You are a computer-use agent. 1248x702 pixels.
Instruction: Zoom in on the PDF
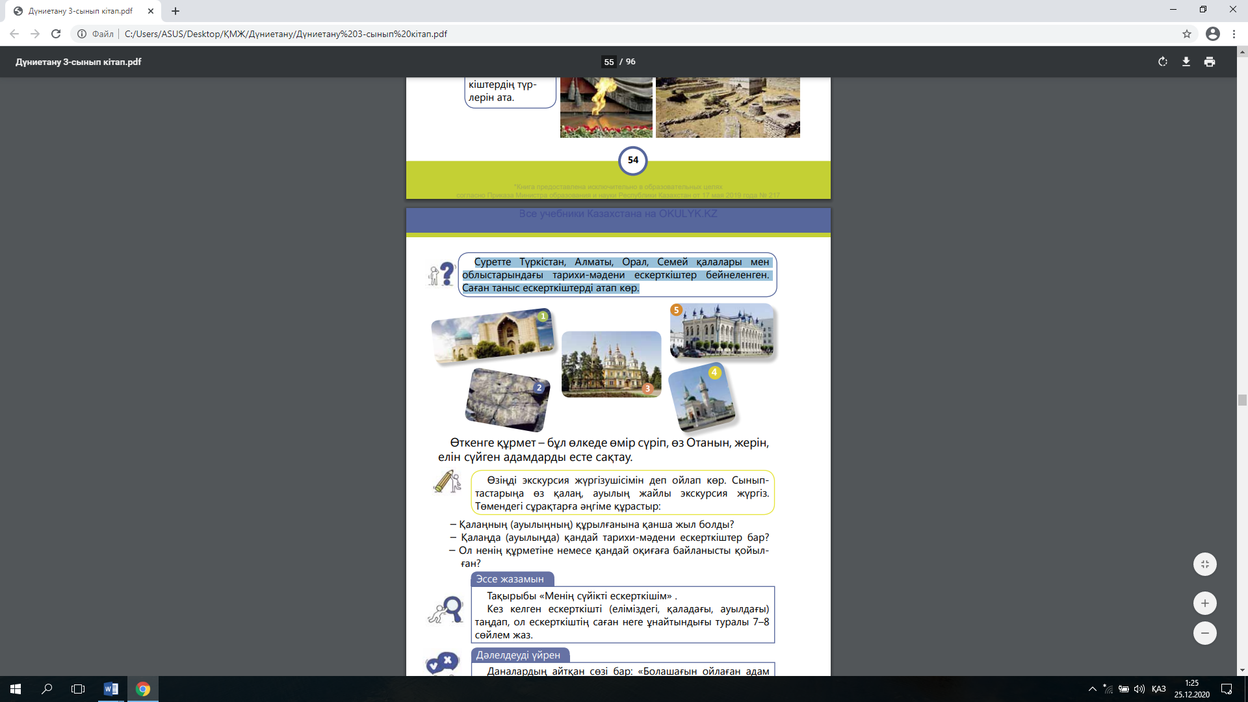1204,603
